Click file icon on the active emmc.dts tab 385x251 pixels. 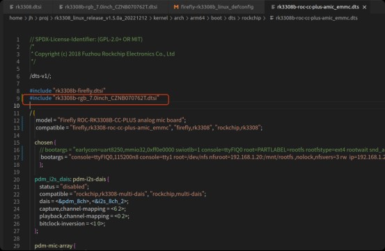click(x=273, y=7)
